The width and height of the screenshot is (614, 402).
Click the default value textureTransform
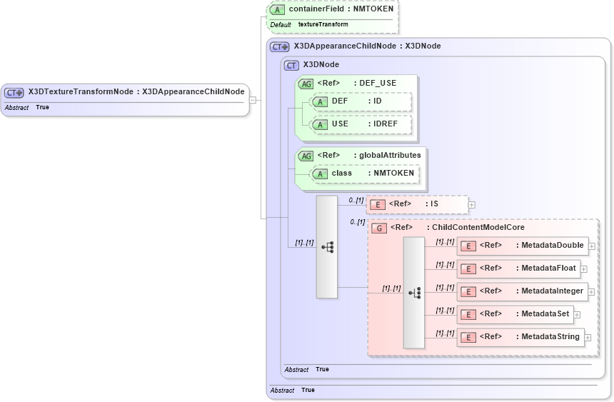tap(323, 24)
